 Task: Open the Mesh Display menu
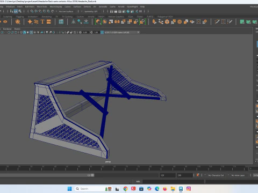[56, 6]
